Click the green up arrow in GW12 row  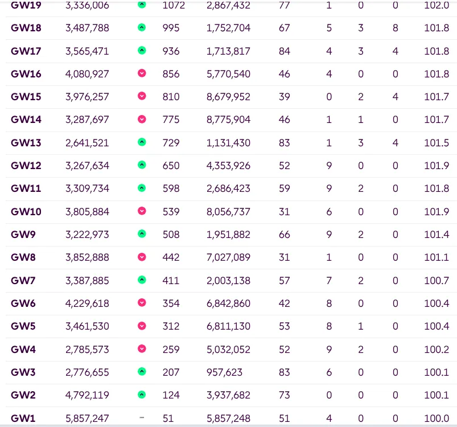tap(142, 165)
